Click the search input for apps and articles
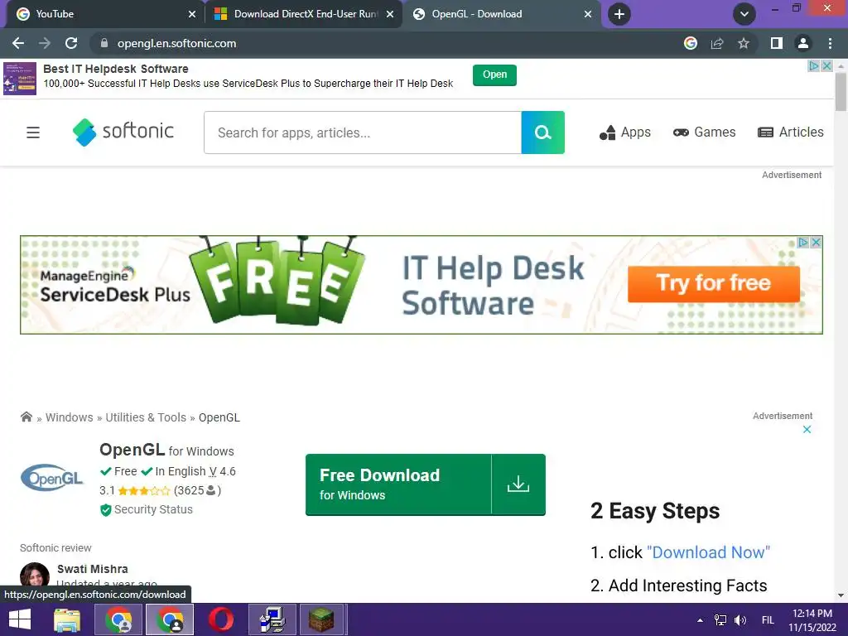 point(363,132)
